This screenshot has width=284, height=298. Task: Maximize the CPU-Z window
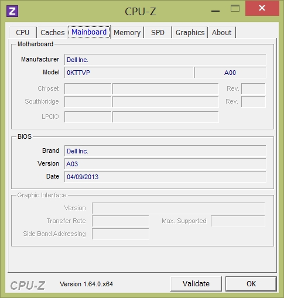[x=235, y=9]
